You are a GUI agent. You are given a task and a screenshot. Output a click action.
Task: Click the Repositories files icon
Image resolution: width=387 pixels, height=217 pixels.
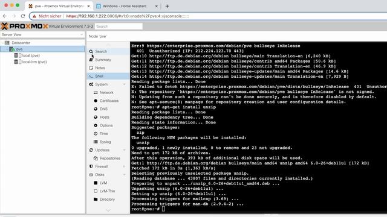point(96,158)
